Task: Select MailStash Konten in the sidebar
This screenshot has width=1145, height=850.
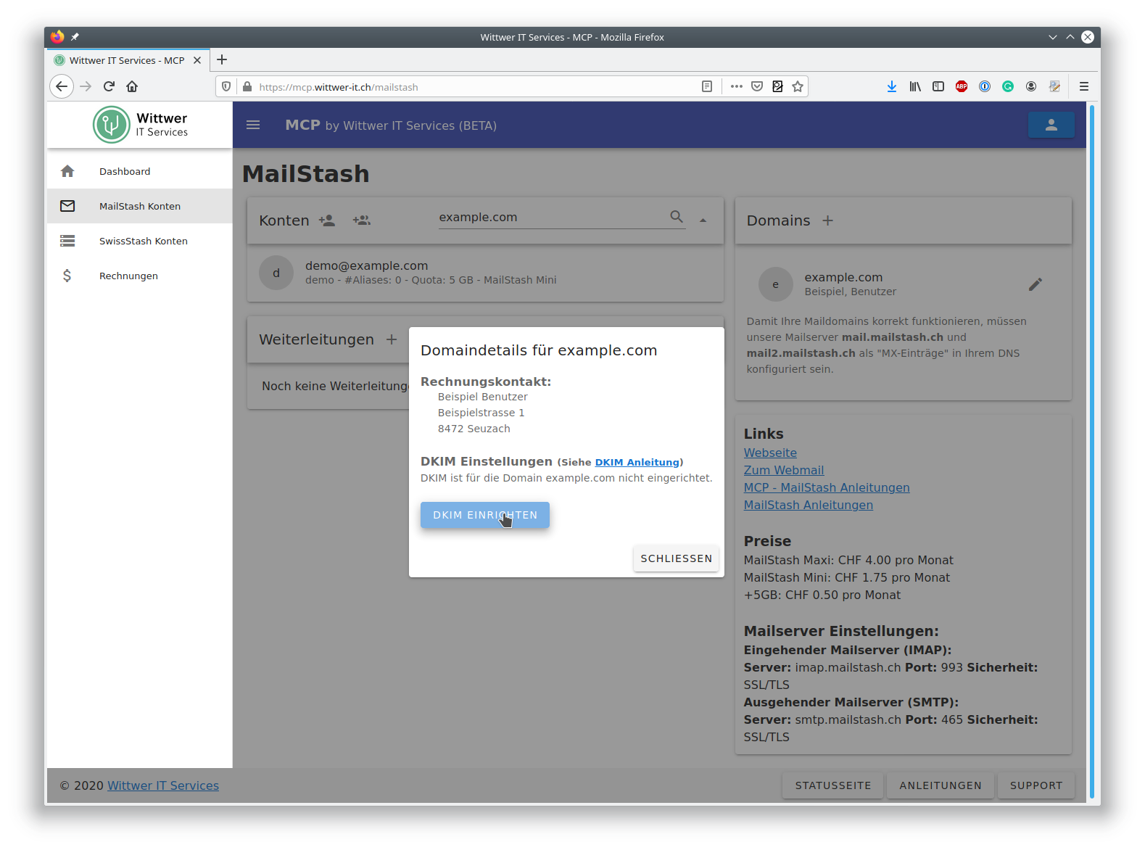Action: 140,206
